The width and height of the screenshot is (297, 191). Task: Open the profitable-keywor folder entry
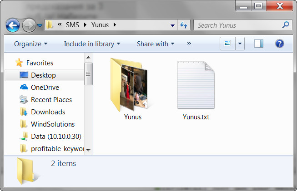57,149
